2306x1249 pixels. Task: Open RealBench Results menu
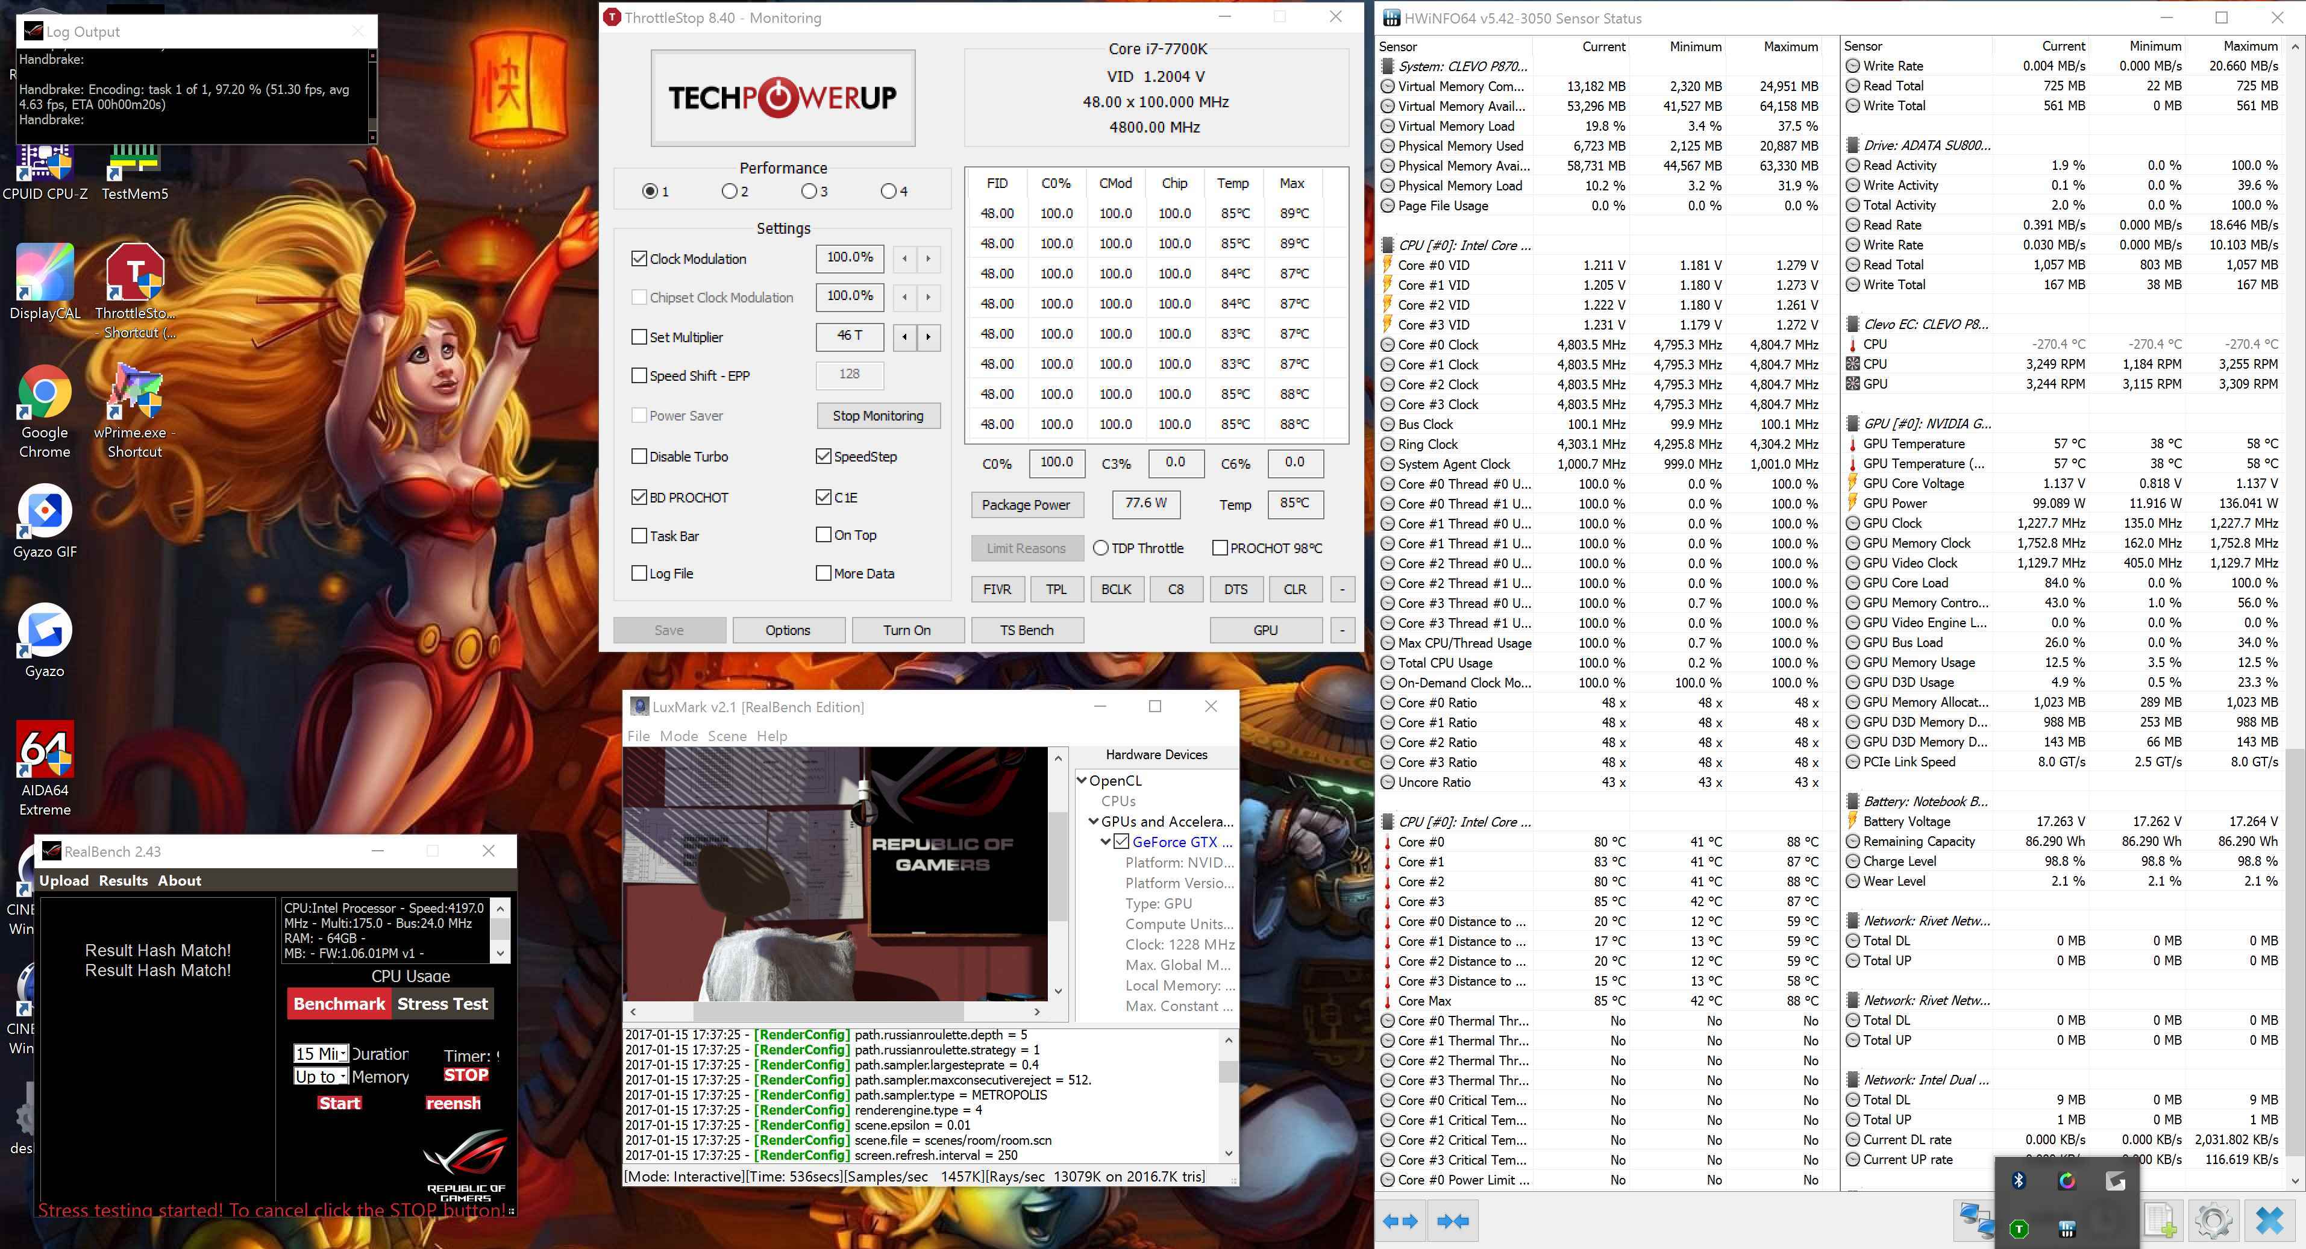[x=124, y=880]
